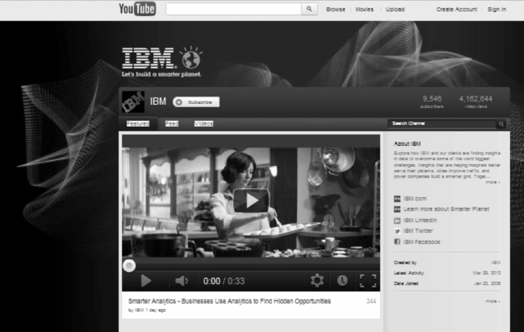The height and width of the screenshot is (332, 524).
Task: Open the Movies link
Action: [364, 9]
